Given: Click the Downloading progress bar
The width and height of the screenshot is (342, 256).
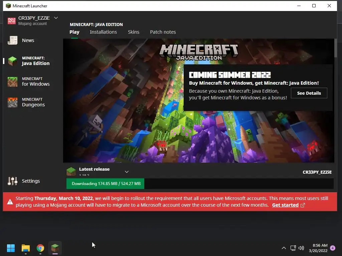Looking at the screenshot, I should tap(200, 184).
